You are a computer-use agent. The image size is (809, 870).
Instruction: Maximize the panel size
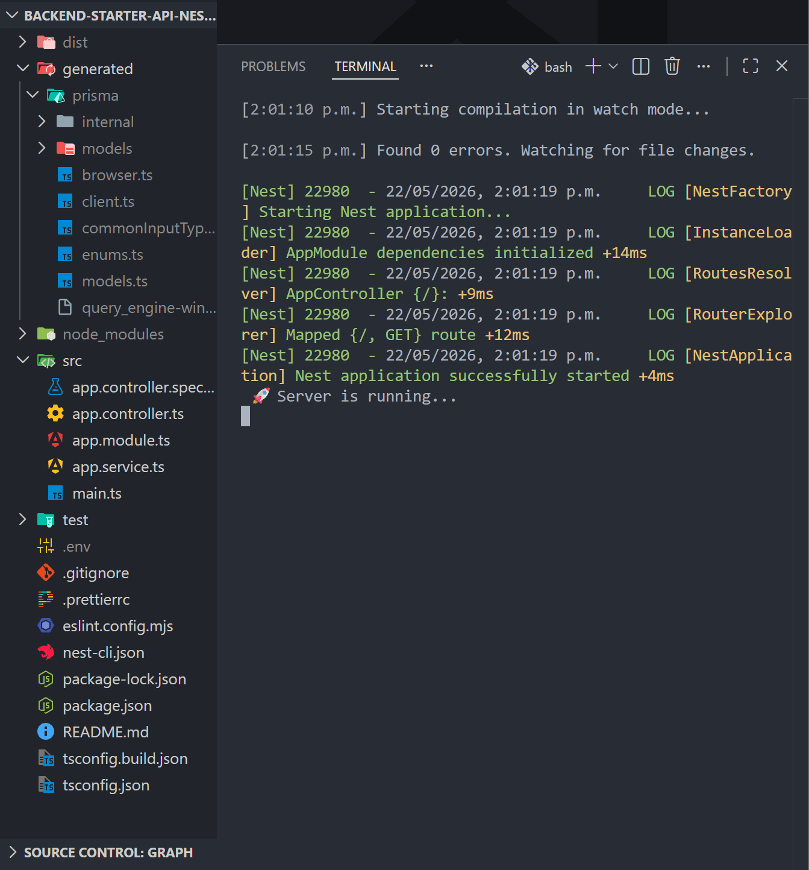click(x=751, y=66)
